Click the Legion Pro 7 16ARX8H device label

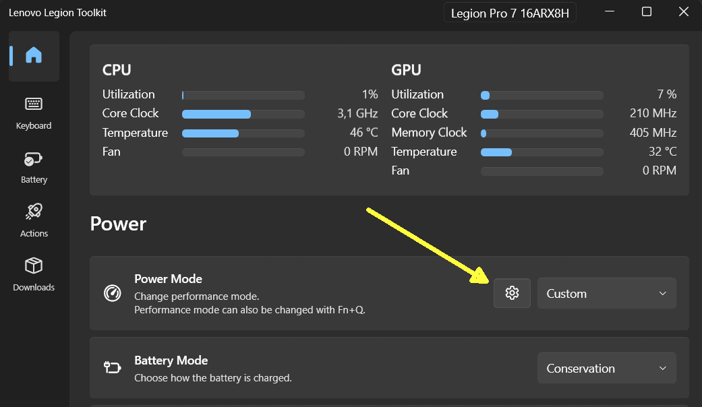pyautogui.click(x=510, y=13)
